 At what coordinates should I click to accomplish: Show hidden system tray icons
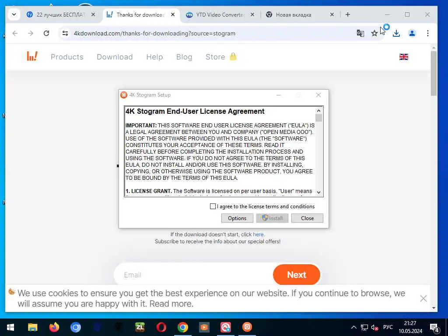click(x=353, y=327)
